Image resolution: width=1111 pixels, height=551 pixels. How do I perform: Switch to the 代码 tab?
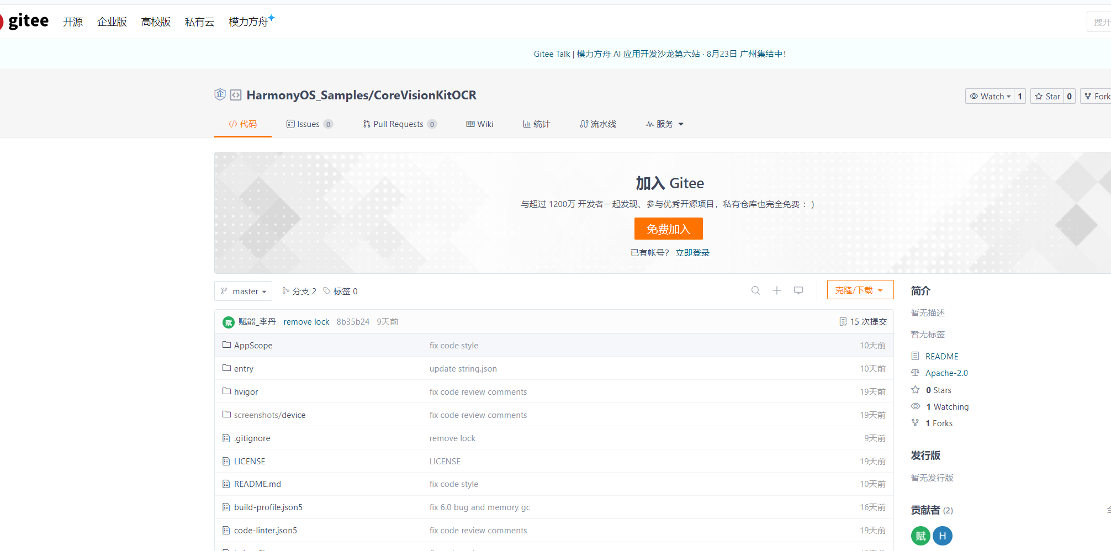[x=243, y=124]
